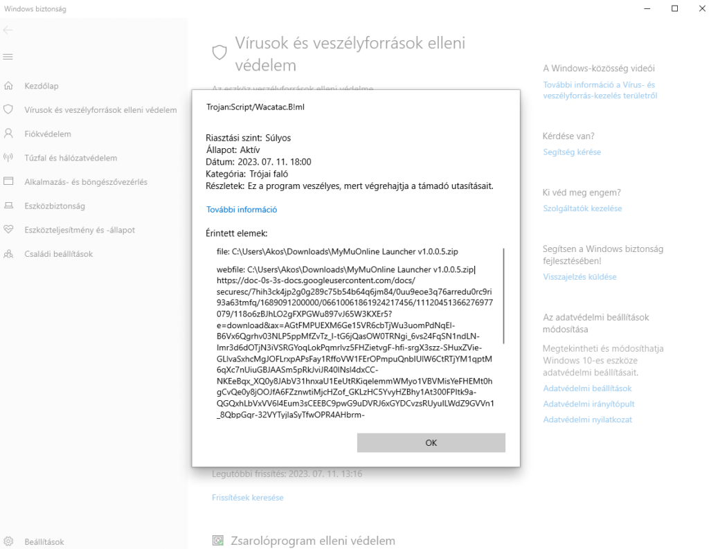
Task: Open the Segítség kérése link
Action: 572,152
